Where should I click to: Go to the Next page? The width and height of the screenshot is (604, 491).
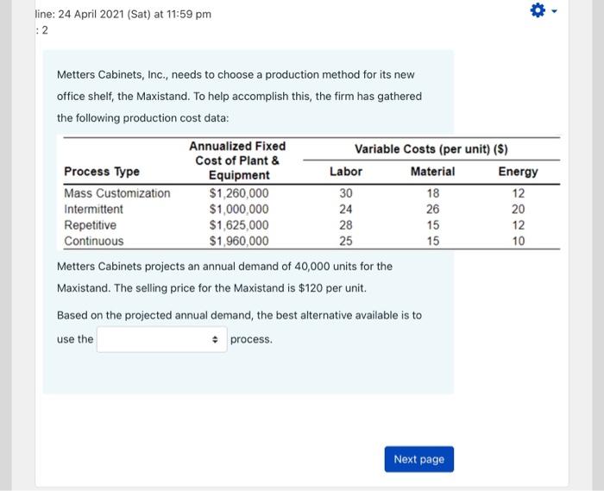[x=419, y=459]
